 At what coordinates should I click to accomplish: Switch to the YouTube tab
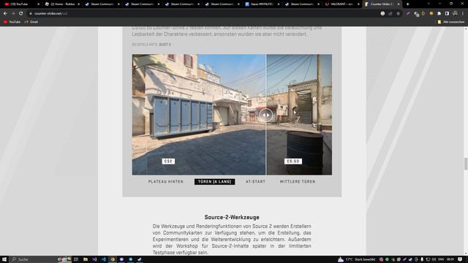coord(21,4)
